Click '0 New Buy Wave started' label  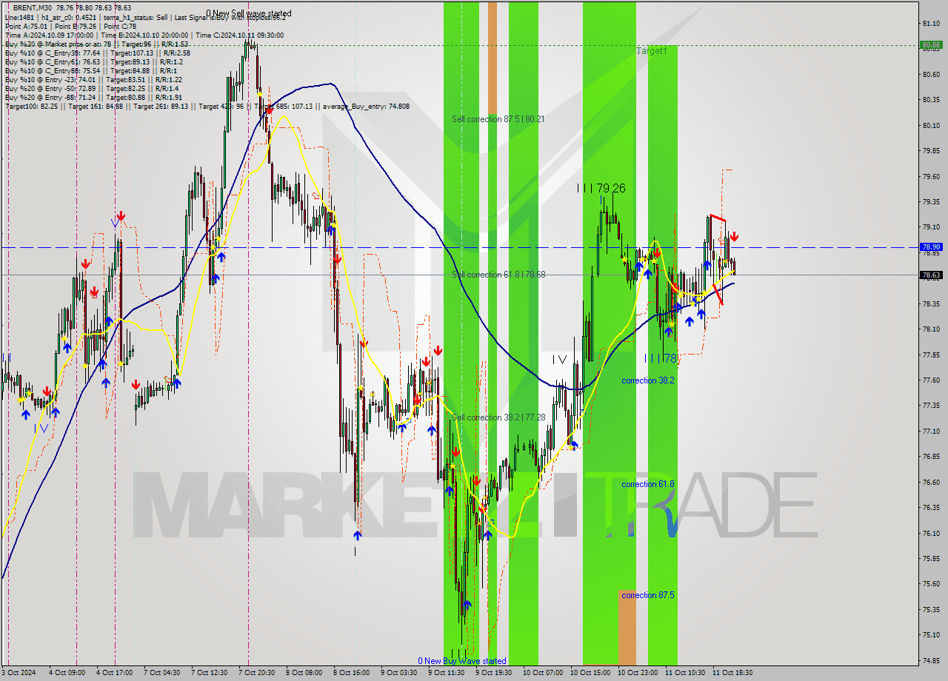point(462,661)
